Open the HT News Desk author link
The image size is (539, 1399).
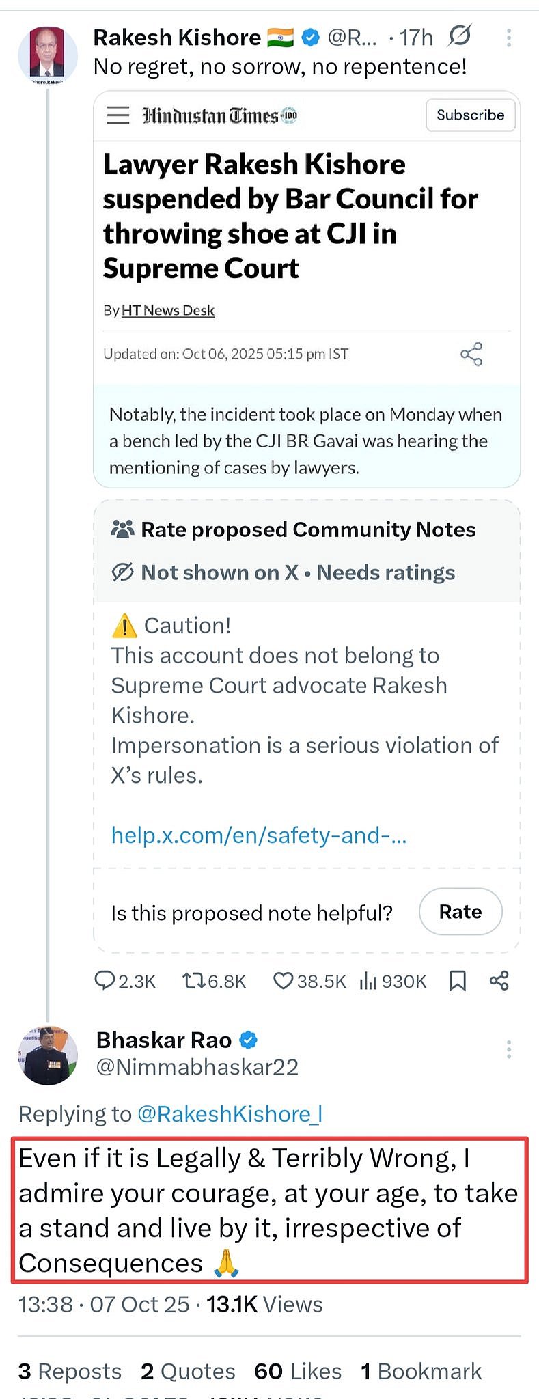click(168, 310)
